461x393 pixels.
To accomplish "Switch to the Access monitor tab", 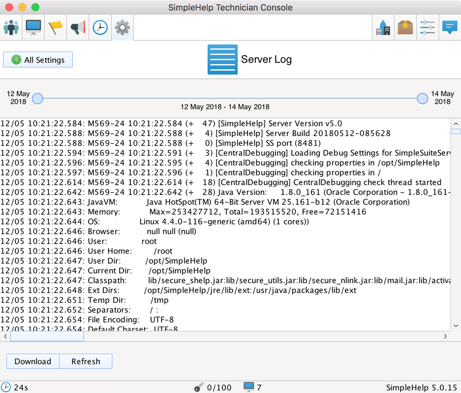I will pyautogui.click(x=33, y=28).
